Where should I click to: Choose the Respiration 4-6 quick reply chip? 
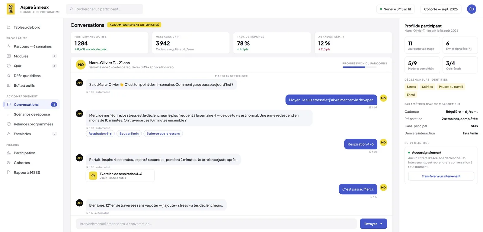pos(100,134)
